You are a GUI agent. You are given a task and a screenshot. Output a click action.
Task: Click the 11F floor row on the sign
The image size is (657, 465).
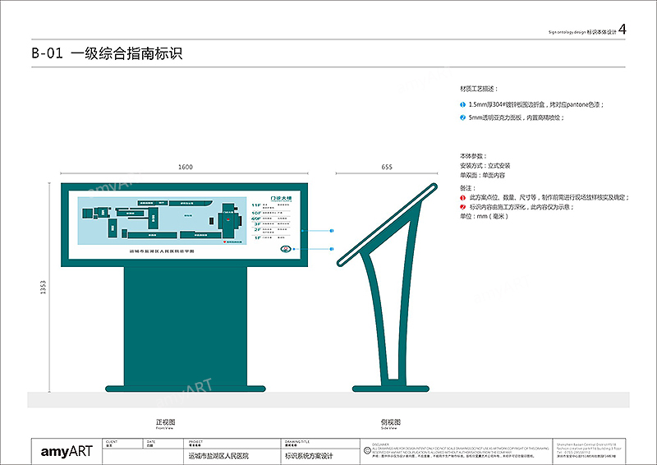coord(270,205)
